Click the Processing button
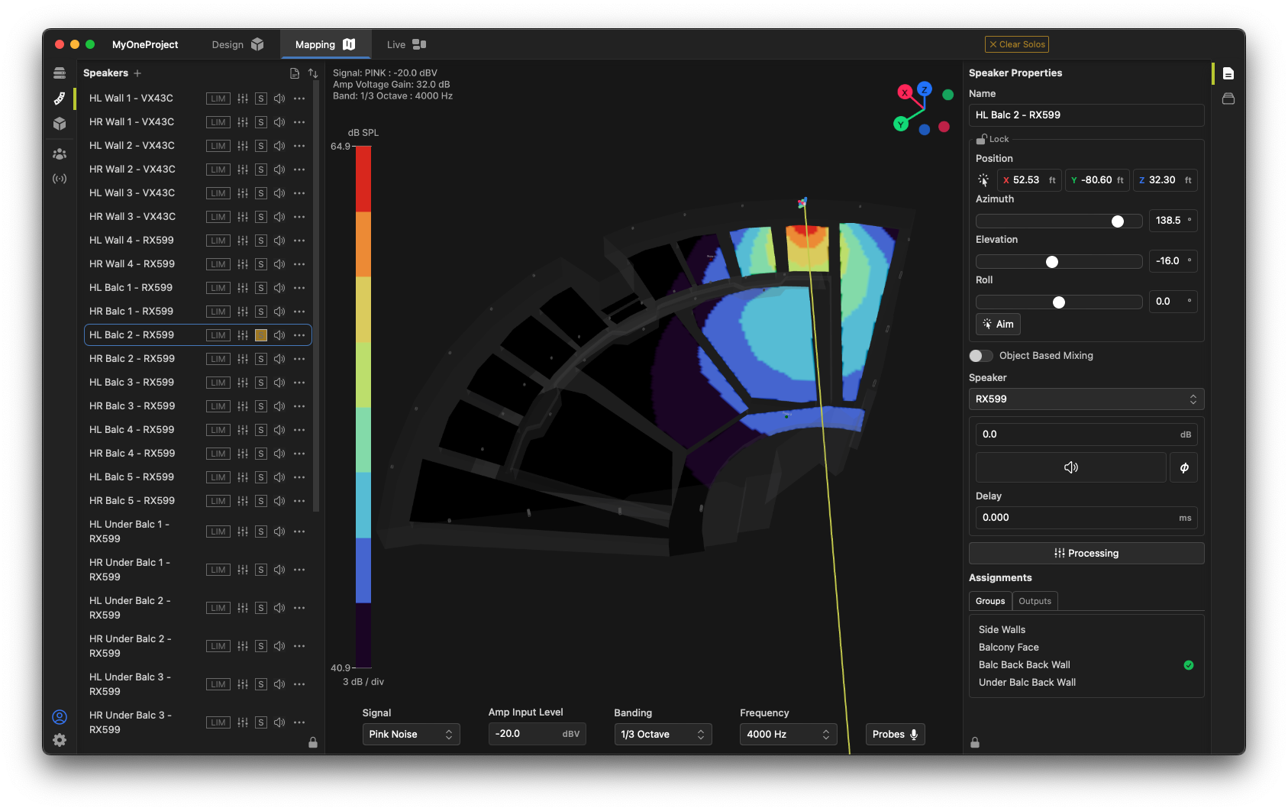 coord(1086,554)
